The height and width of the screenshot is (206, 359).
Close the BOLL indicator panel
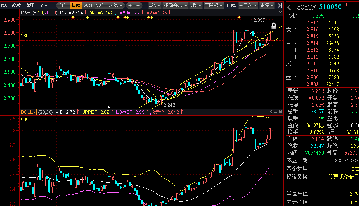pos(280,112)
